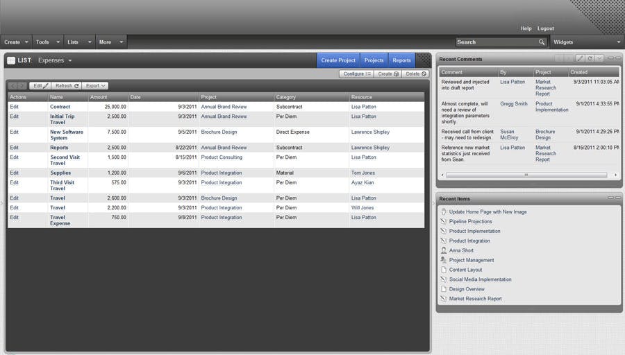Click the Edit button with pencil
The image size is (625, 355).
(40, 85)
